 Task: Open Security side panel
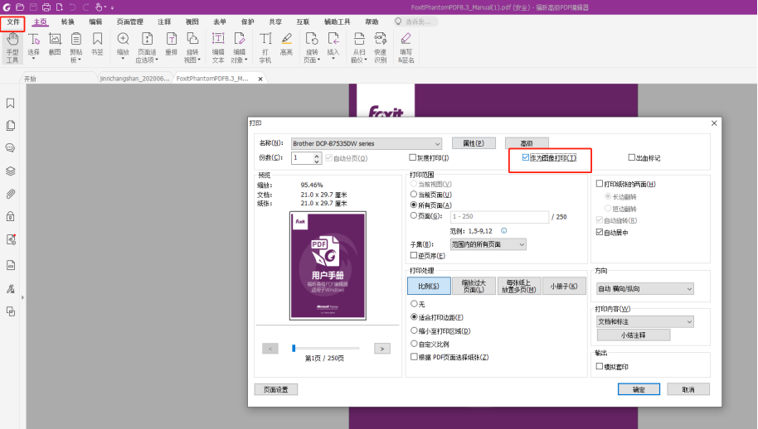point(10,216)
